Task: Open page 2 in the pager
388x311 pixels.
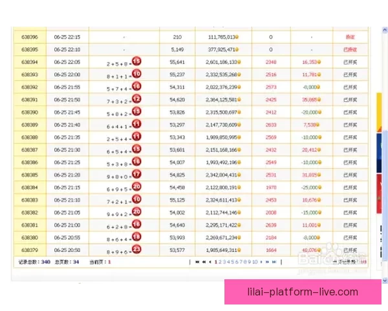Action: (x=220, y=262)
